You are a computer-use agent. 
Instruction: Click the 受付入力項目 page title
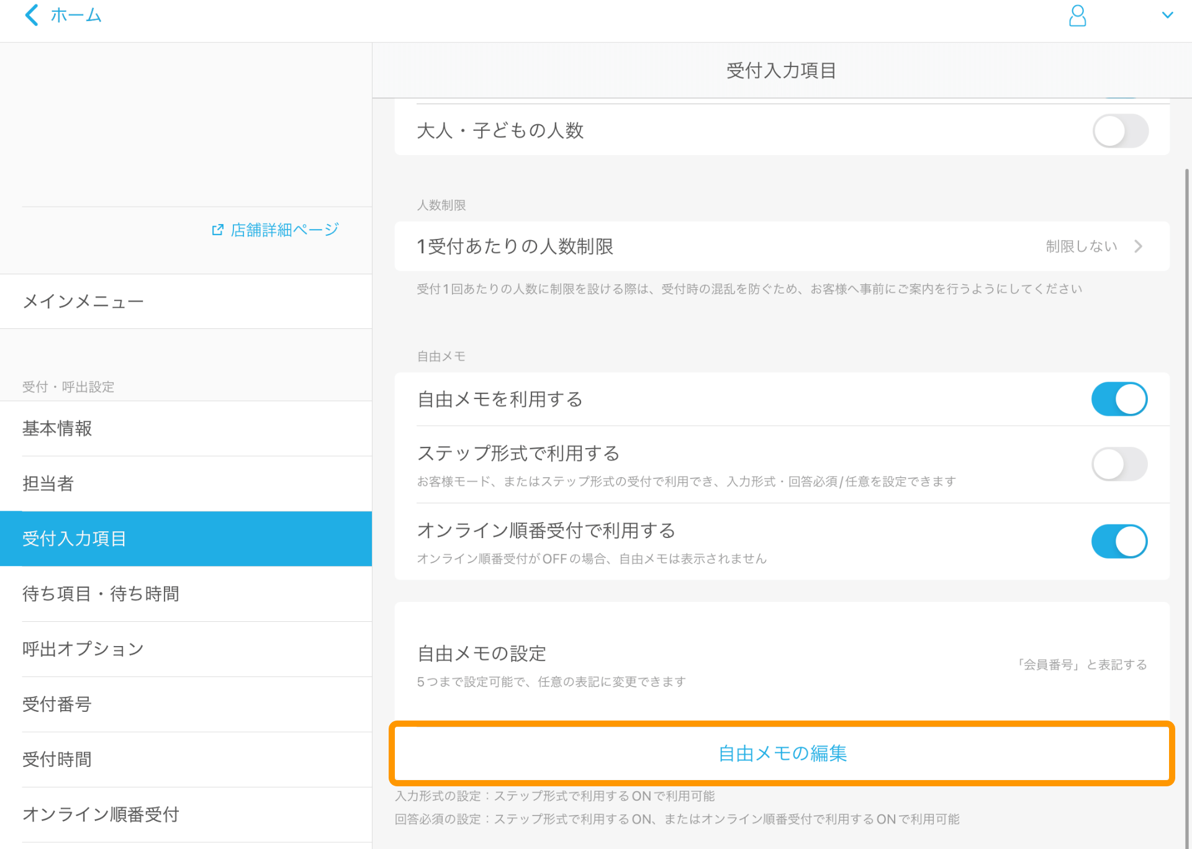(781, 71)
